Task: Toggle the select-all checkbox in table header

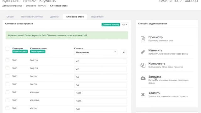Action: pos(7,49)
